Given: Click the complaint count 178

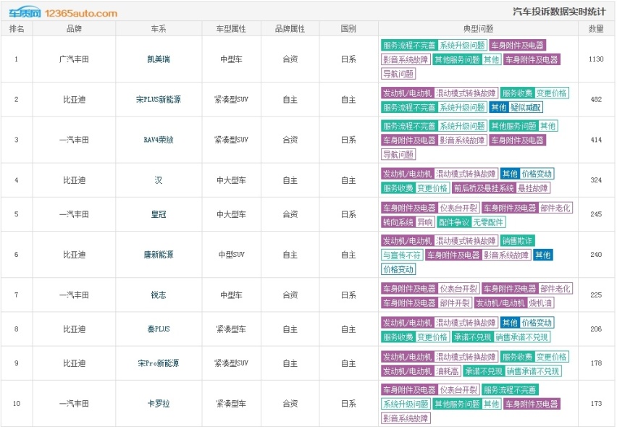Looking at the screenshot, I should (x=596, y=363).
